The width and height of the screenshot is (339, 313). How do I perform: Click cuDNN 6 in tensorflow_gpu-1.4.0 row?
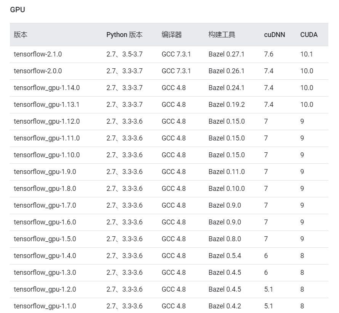coord(266,256)
